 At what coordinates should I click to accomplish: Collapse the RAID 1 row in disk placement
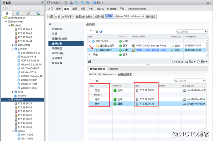coord(91,95)
